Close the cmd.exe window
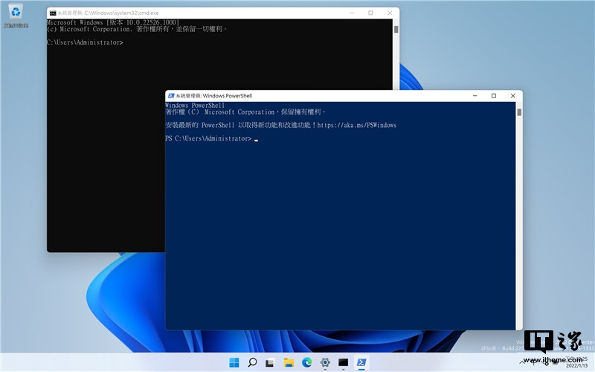595x372 pixels. tap(388, 13)
